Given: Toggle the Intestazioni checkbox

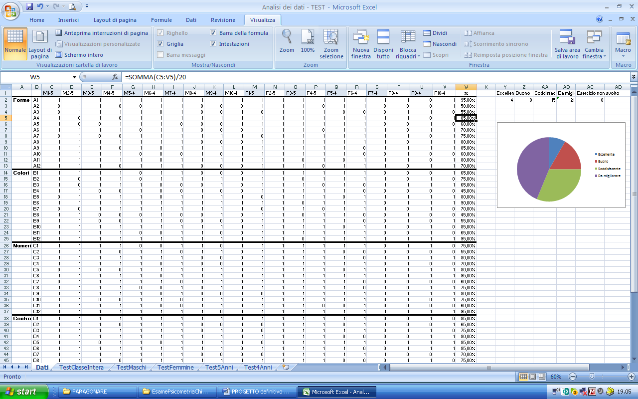Looking at the screenshot, I should click(213, 44).
